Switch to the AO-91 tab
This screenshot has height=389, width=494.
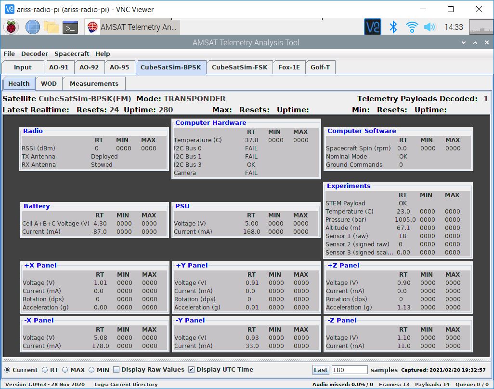tap(59, 67)
